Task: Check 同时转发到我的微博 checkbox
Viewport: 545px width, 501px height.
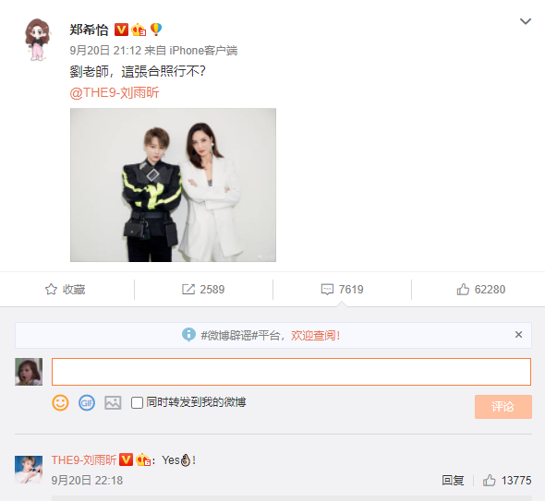Action: point(137,403)
